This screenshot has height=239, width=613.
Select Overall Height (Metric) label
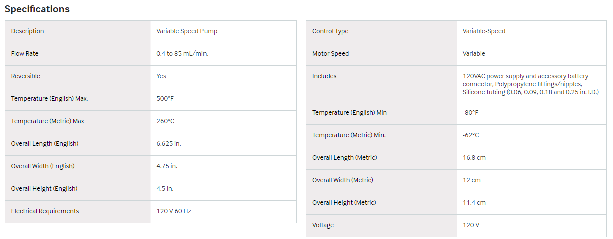click(344, 203)
